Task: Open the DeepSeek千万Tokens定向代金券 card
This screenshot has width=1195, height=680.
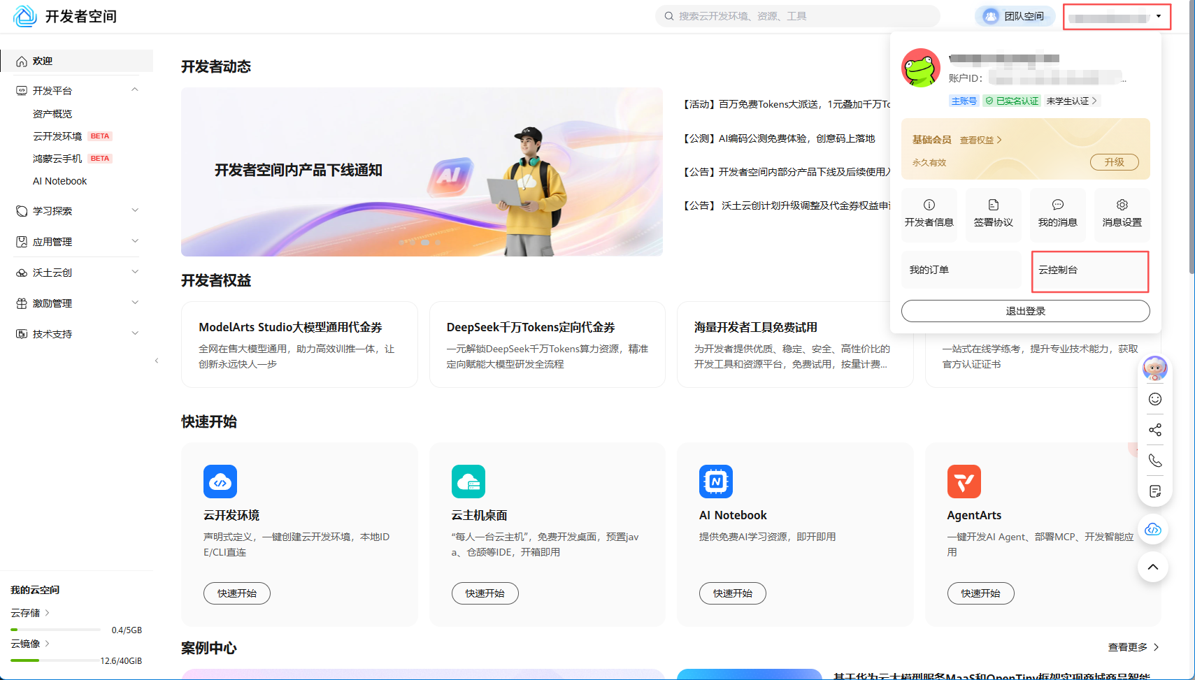Action: pyautogui.click(x=548, y=345)
